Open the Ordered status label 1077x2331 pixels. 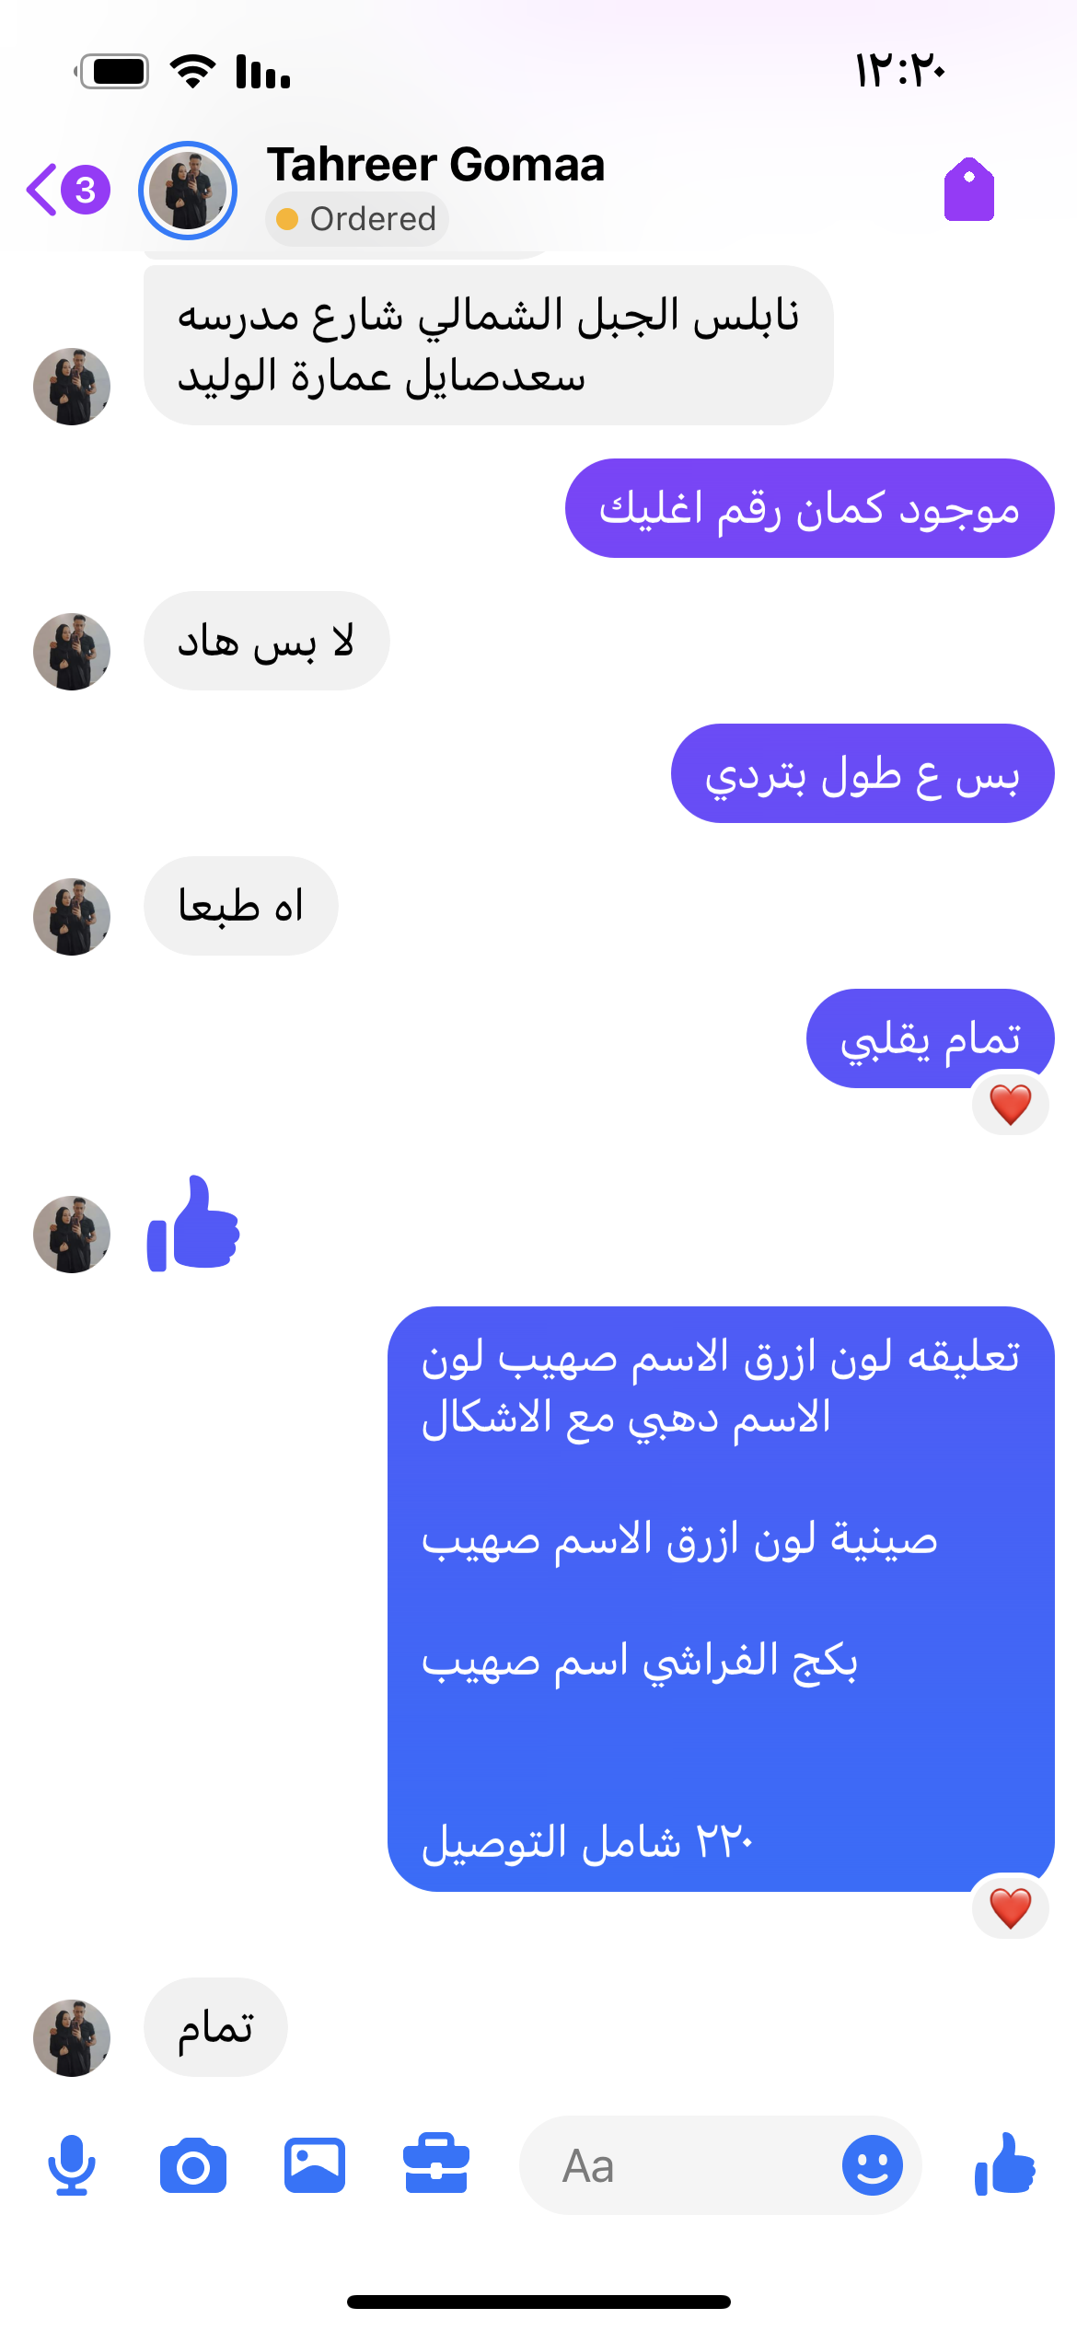pos(357,219)
